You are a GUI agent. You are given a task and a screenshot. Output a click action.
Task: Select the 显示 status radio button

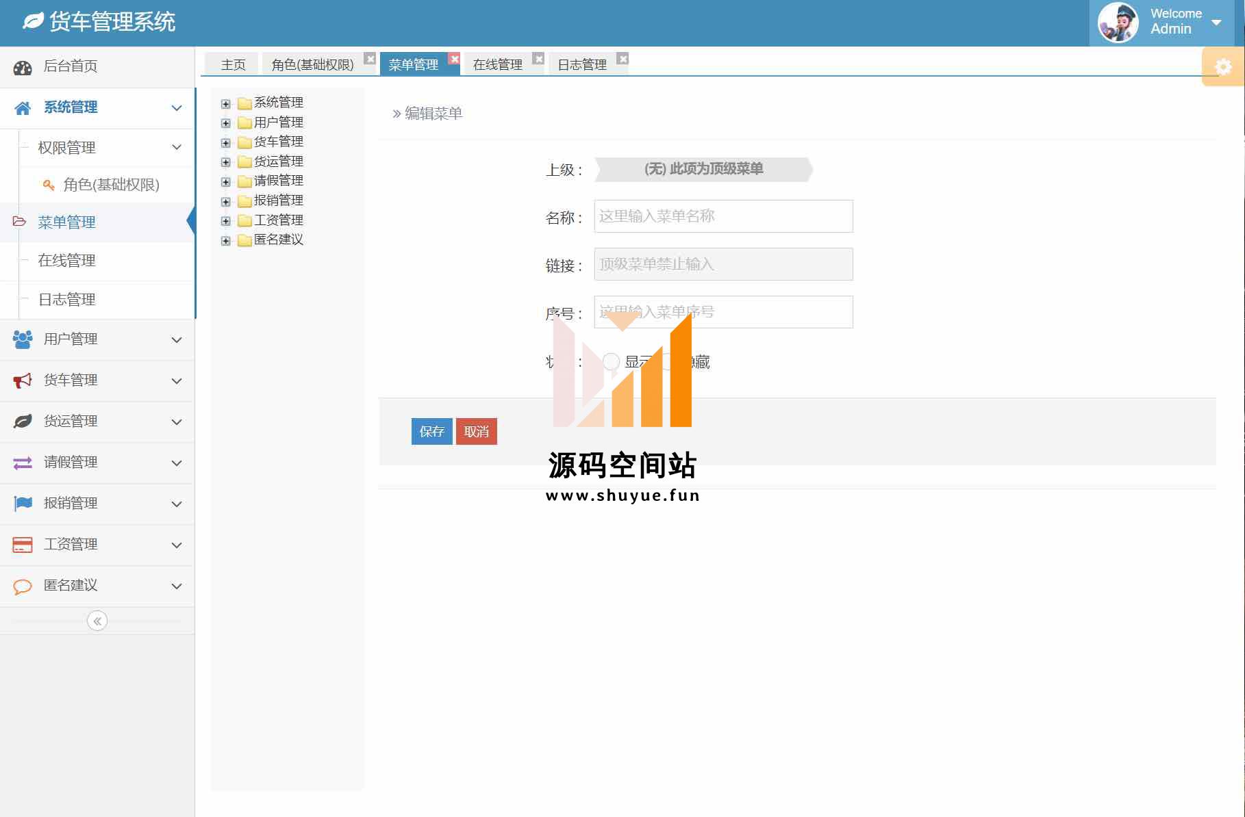click(611, 361)
